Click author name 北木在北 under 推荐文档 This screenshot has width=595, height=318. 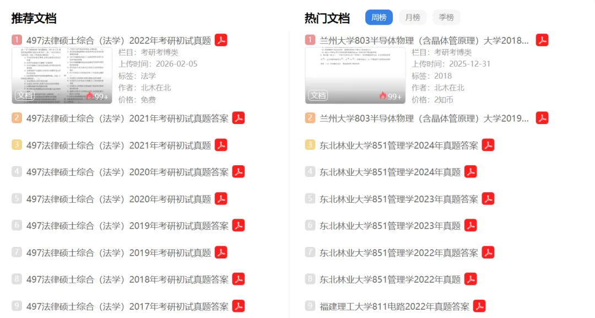click(156, 88)
